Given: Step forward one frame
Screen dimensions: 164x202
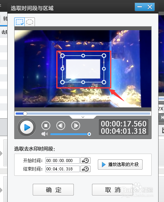Looking at the screenshot, I should pyautogui.click(x=76, y=126).
